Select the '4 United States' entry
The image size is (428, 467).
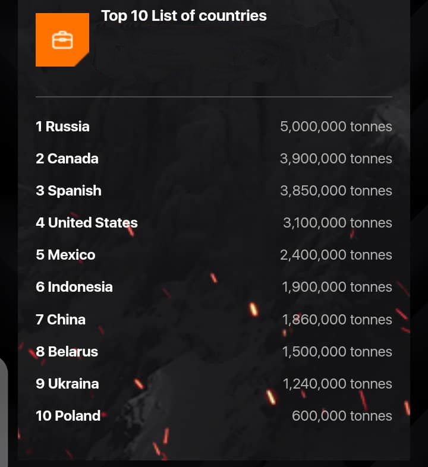pyautogui.click(x=87, y=223)
